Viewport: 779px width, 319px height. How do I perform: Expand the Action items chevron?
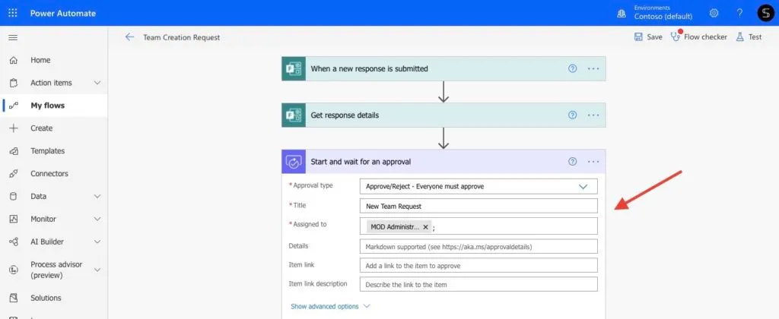(97, 83)
